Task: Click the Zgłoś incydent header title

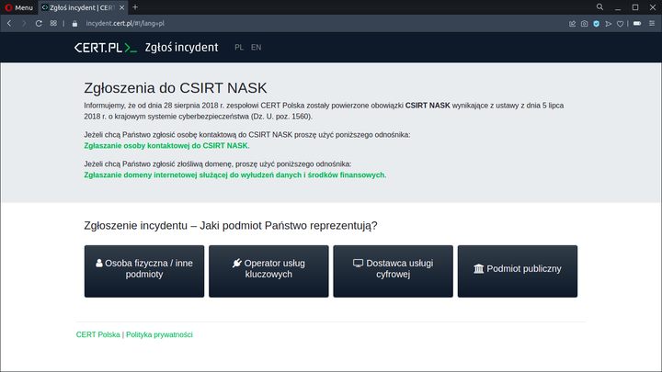Action: pyautogui.click(x=181, y=47)
